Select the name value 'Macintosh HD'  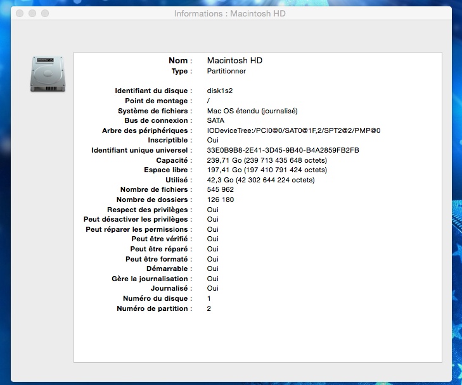pos(234,60)
